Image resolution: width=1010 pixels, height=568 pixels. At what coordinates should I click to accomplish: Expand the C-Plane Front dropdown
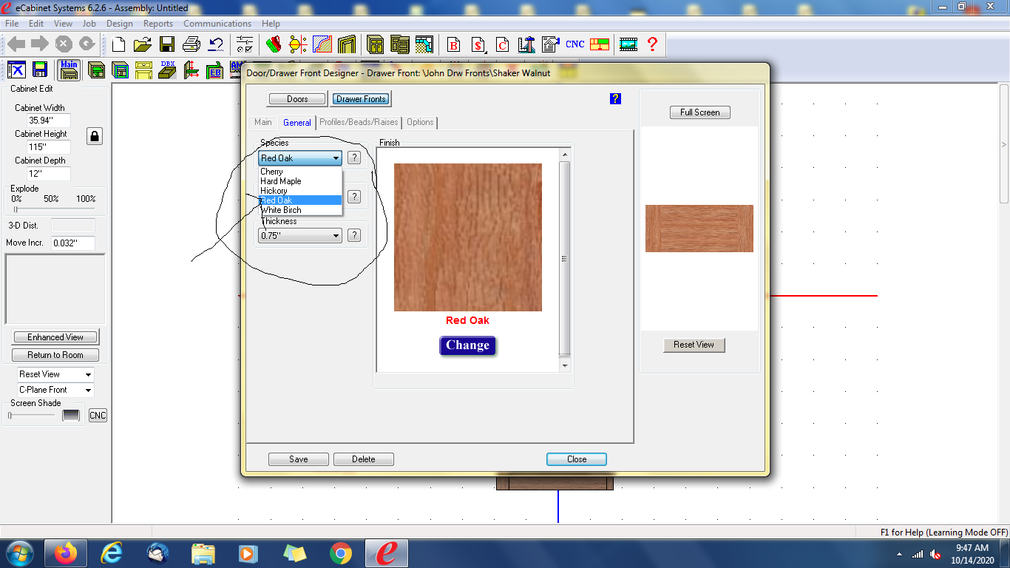click(x=56, y=390)
